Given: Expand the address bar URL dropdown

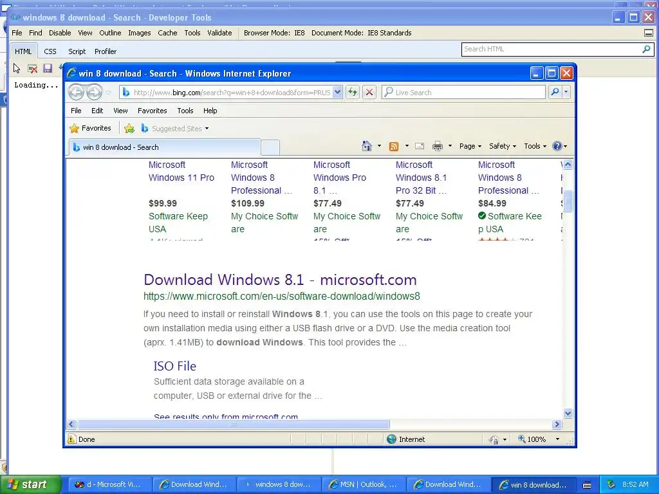Looking at the screenshot, I should [x=337, y=92].
